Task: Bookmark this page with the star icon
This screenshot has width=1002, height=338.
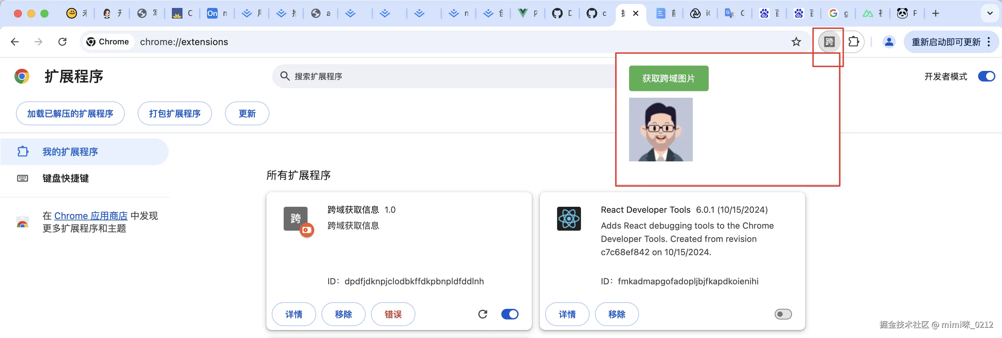Action: coord(796,41)
